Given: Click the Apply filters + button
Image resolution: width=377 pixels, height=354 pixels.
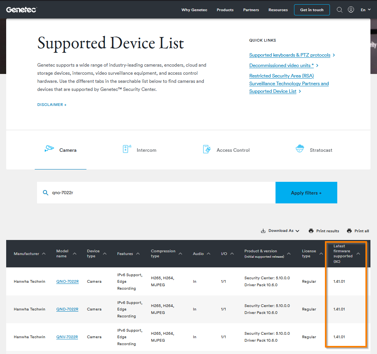Looking at the screenshot, I should pos(306,193).
